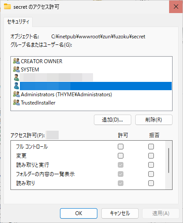Click the blue highlighted user icon
The height and width of the screenshot is (223, 183).
click(x=17, y=86)
